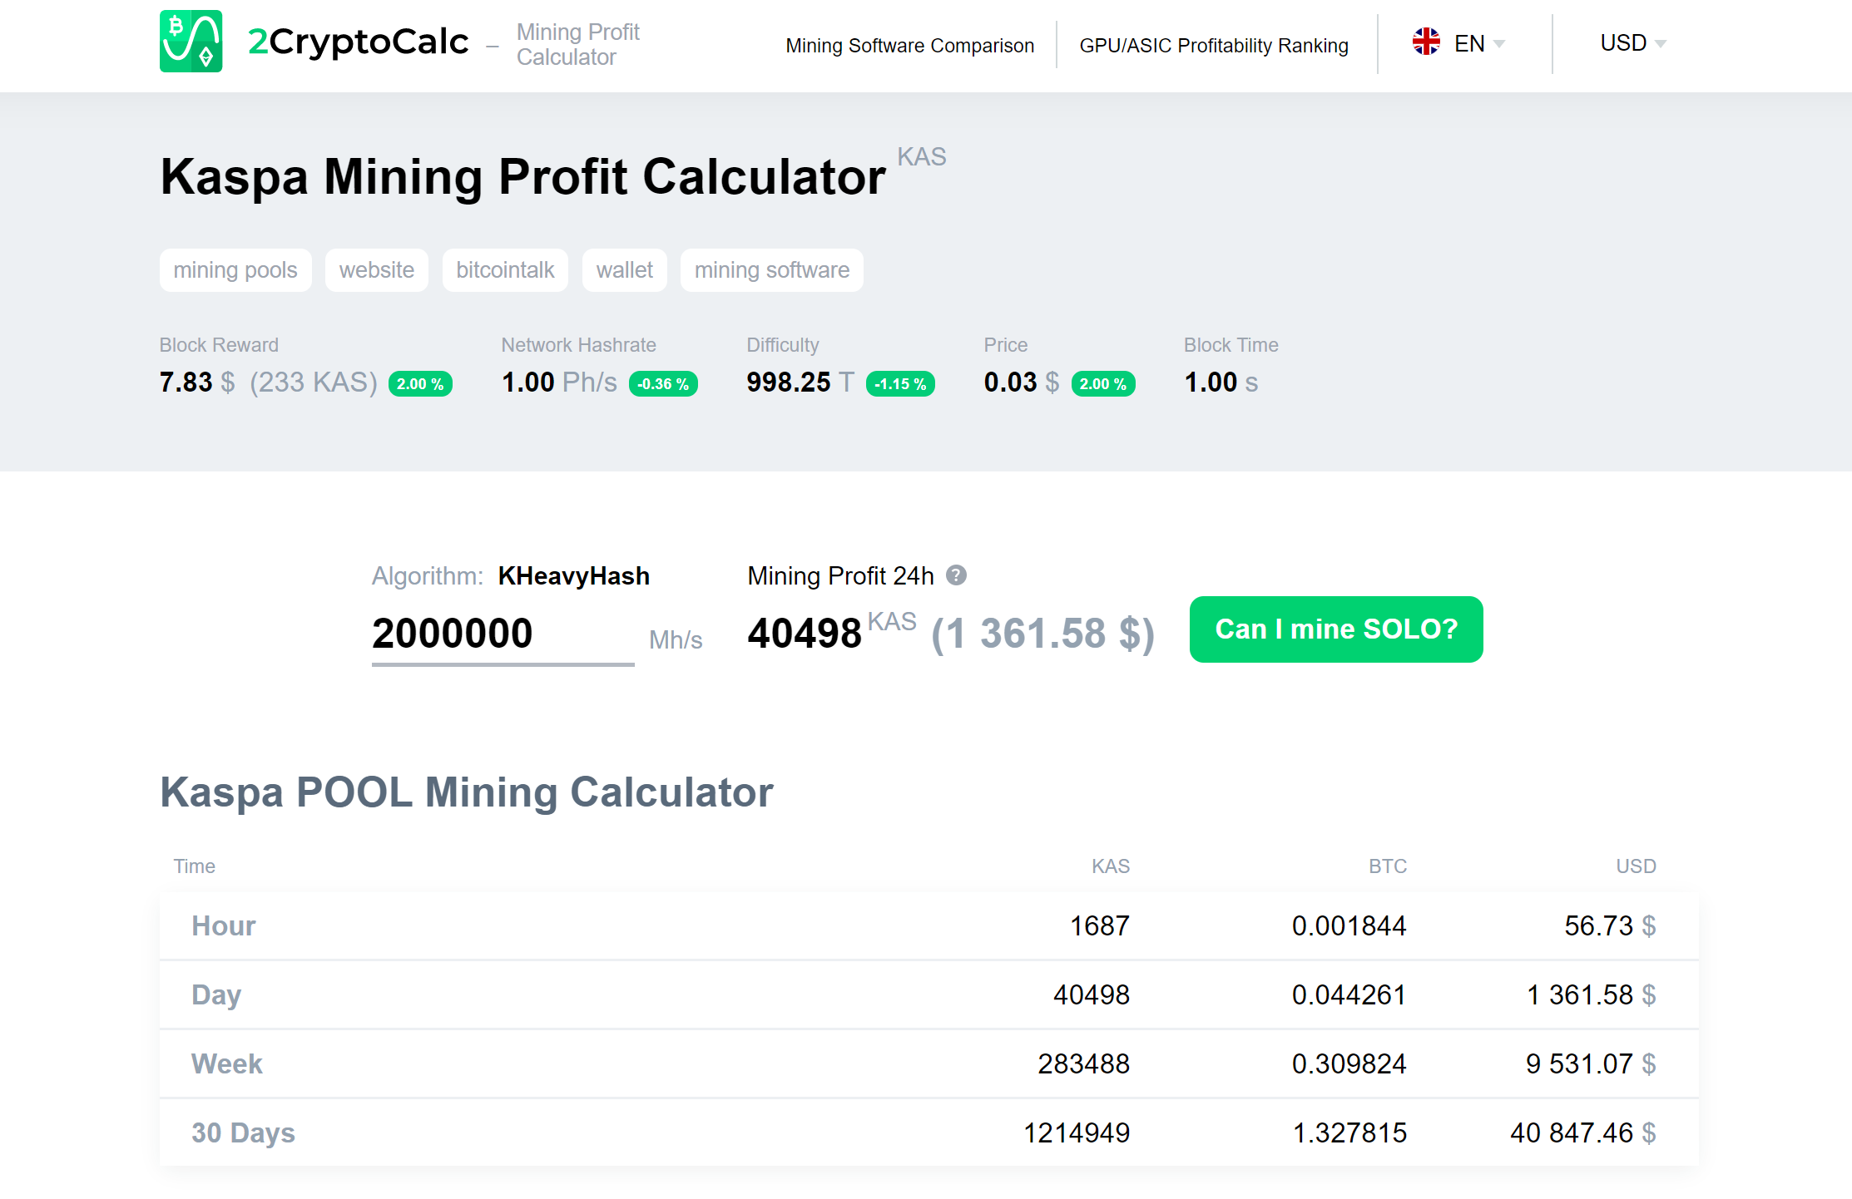
Task: Click the British flag language icon
Action: coord(1426,42)
